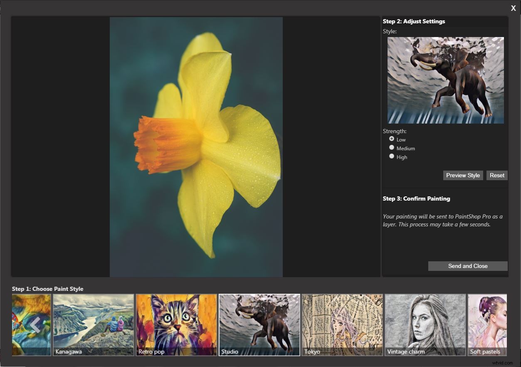Click the Step 1: Choose Paint Style label
The image size is (521, 367).
pos(47,288)
